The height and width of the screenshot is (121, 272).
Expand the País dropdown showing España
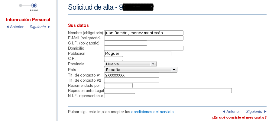(x=141, y=70)
